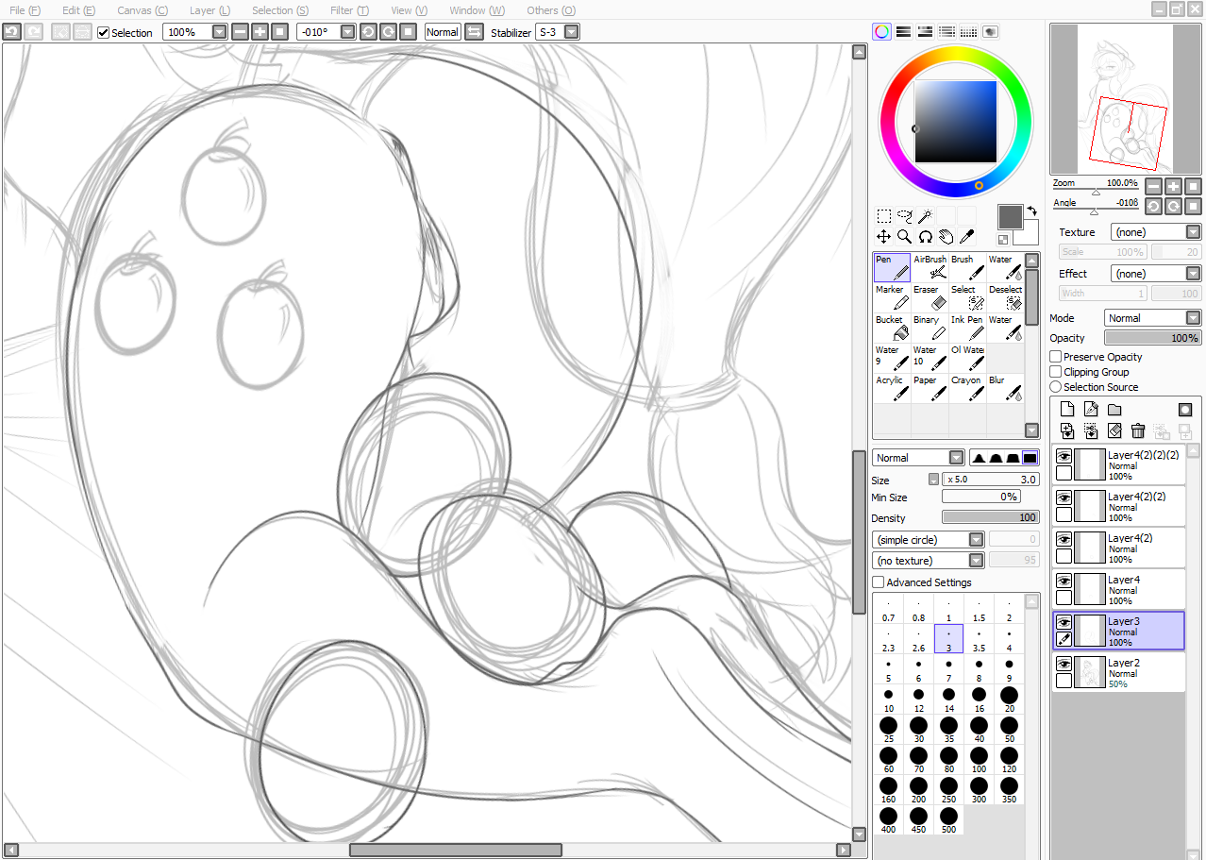Open the Others menu
Viewport: 1206px width, 860px height.
coord(551,10)
